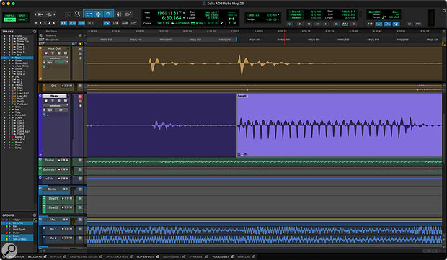
Task: Click the red icon on Bass track
Action: click(x=81, y=97)
